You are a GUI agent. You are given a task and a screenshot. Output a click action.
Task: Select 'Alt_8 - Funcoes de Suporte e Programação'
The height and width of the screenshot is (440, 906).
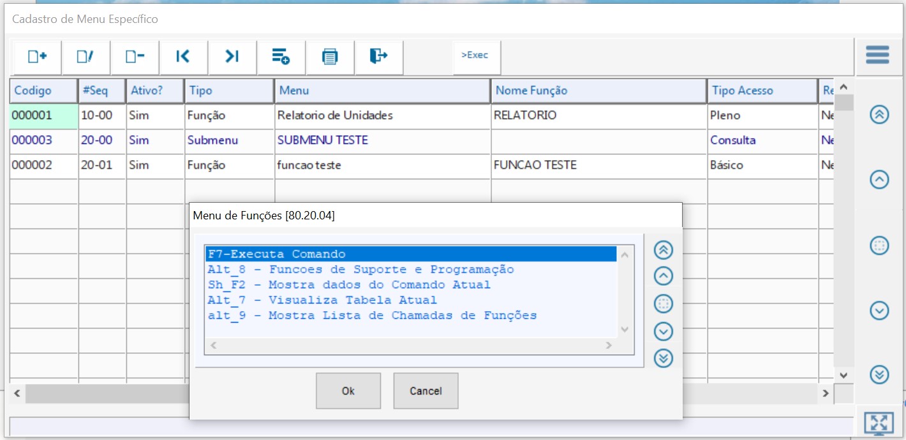[360, 270]
